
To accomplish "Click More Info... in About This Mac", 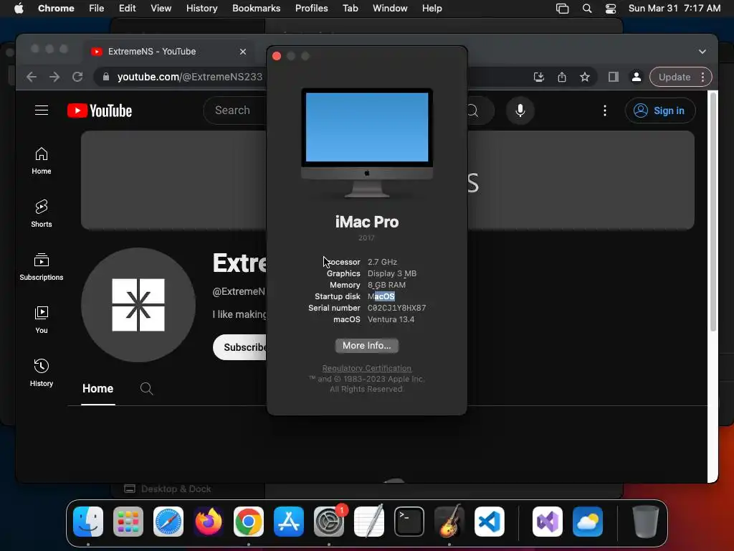I will coord(366,345).
